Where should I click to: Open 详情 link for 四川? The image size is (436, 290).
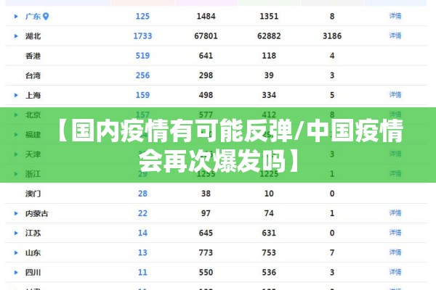pyautogui.click(x=395, y=273)
